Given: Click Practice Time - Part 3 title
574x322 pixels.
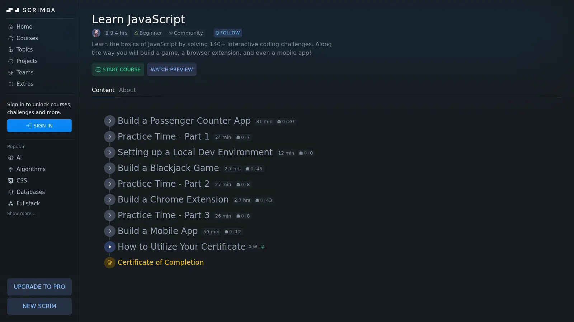Looking at the screenshot, I should point(164,215).
